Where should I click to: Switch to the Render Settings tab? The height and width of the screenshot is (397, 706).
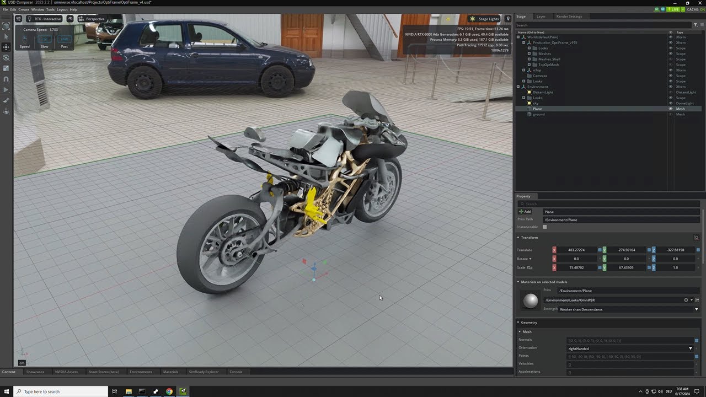click(x=569, y=17)
